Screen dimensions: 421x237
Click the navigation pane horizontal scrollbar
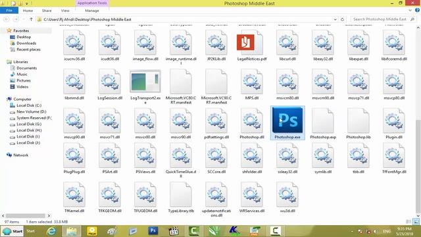[x=26, y=216]
